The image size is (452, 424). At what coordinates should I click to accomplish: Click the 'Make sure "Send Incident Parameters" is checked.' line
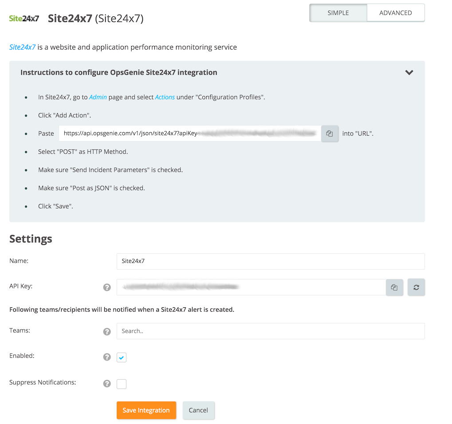click(x=110, y=170)
